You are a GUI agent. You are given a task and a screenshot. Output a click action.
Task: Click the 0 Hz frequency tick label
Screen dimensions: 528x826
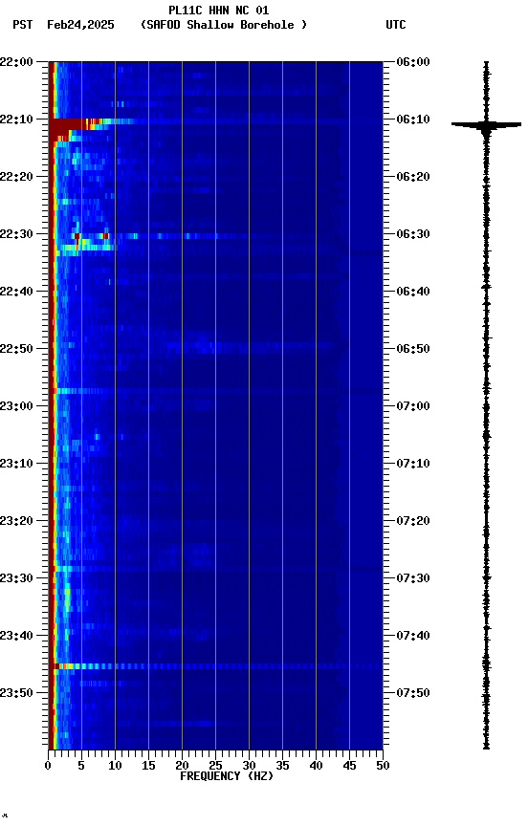48,766
